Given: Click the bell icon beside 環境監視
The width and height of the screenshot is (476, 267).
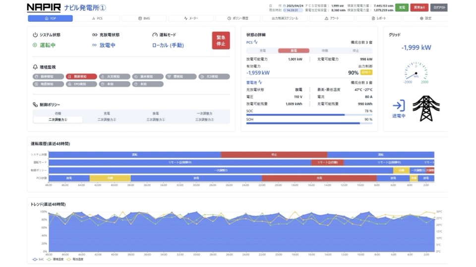Looking at the screenshot, I should pyautogui.click(x=35, y=67).
